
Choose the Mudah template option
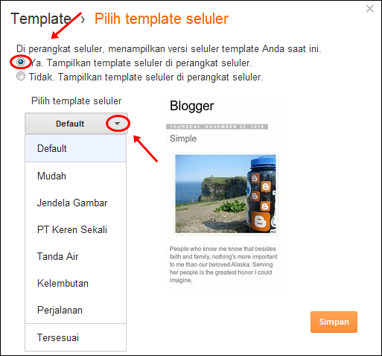point(75,176)
